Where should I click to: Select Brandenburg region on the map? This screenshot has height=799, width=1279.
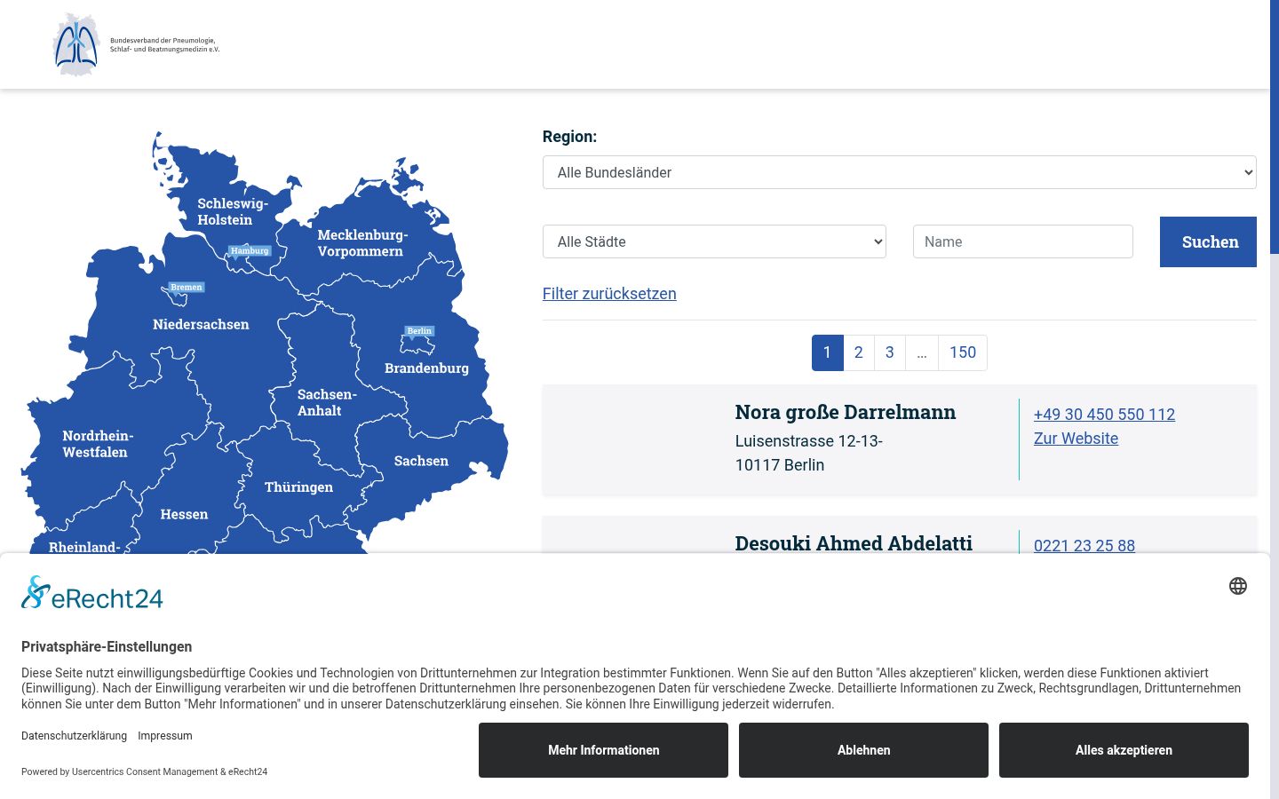point(426,368)
